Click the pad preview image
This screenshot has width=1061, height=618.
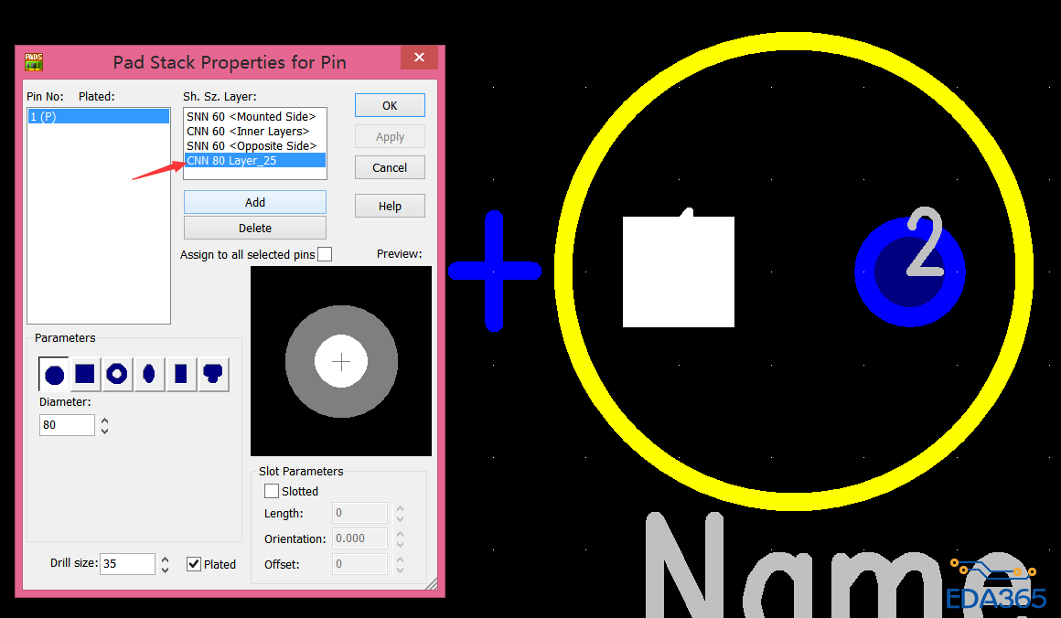(x=341, y=361)
